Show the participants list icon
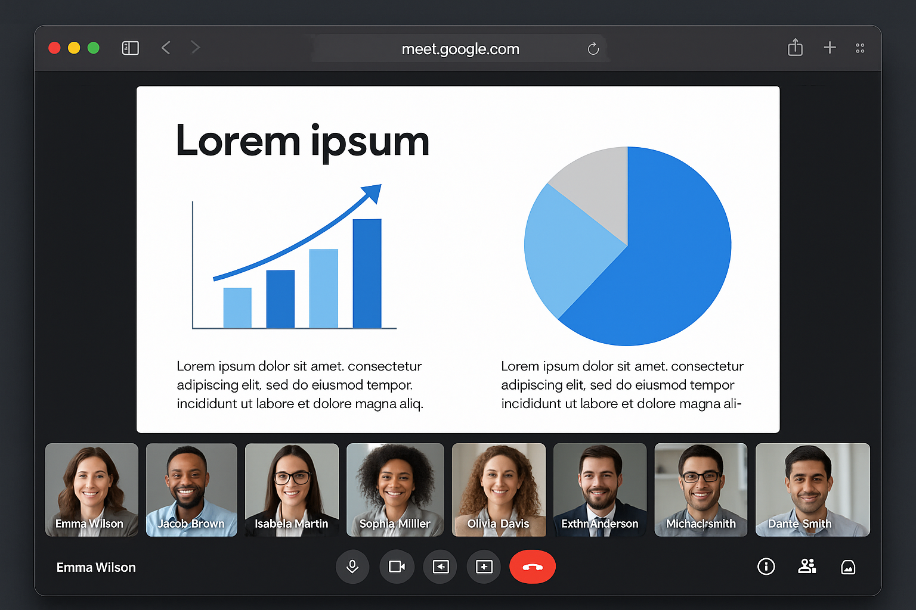Screen dimensions: 916x610 (807, 567)
